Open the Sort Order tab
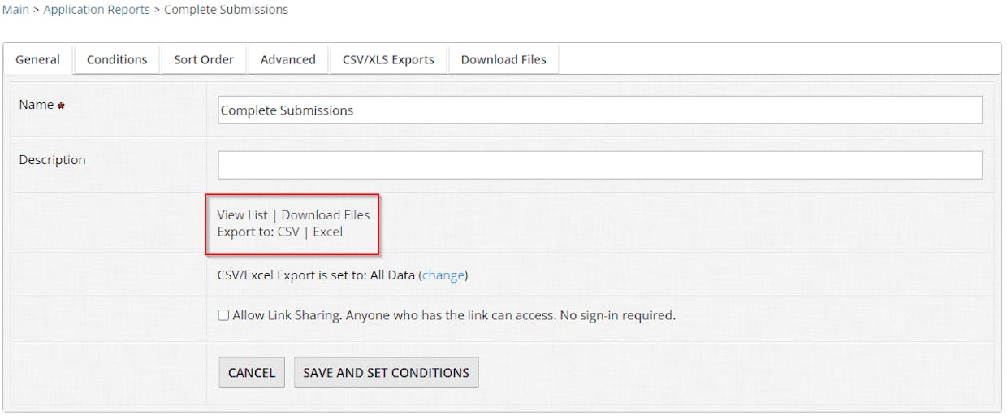Image resolution: width=1007 pixels, height=420 pixels. pos(204,59)
